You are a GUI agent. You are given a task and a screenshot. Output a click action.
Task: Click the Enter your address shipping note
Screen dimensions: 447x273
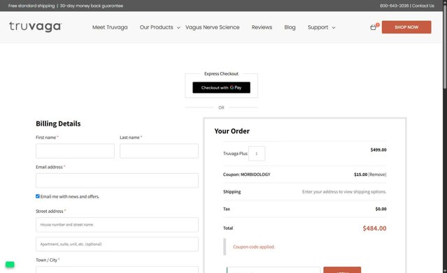pos(344,191)
